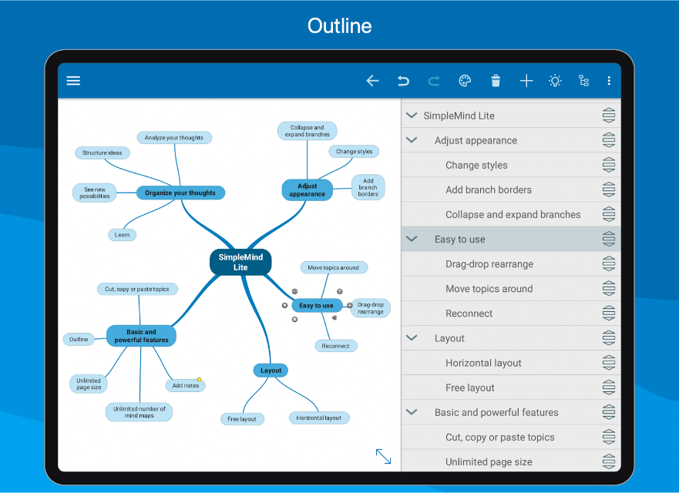679x493 pixels.
Task: Click the fullscreen expand arrows icon
Action: (383, 456)
